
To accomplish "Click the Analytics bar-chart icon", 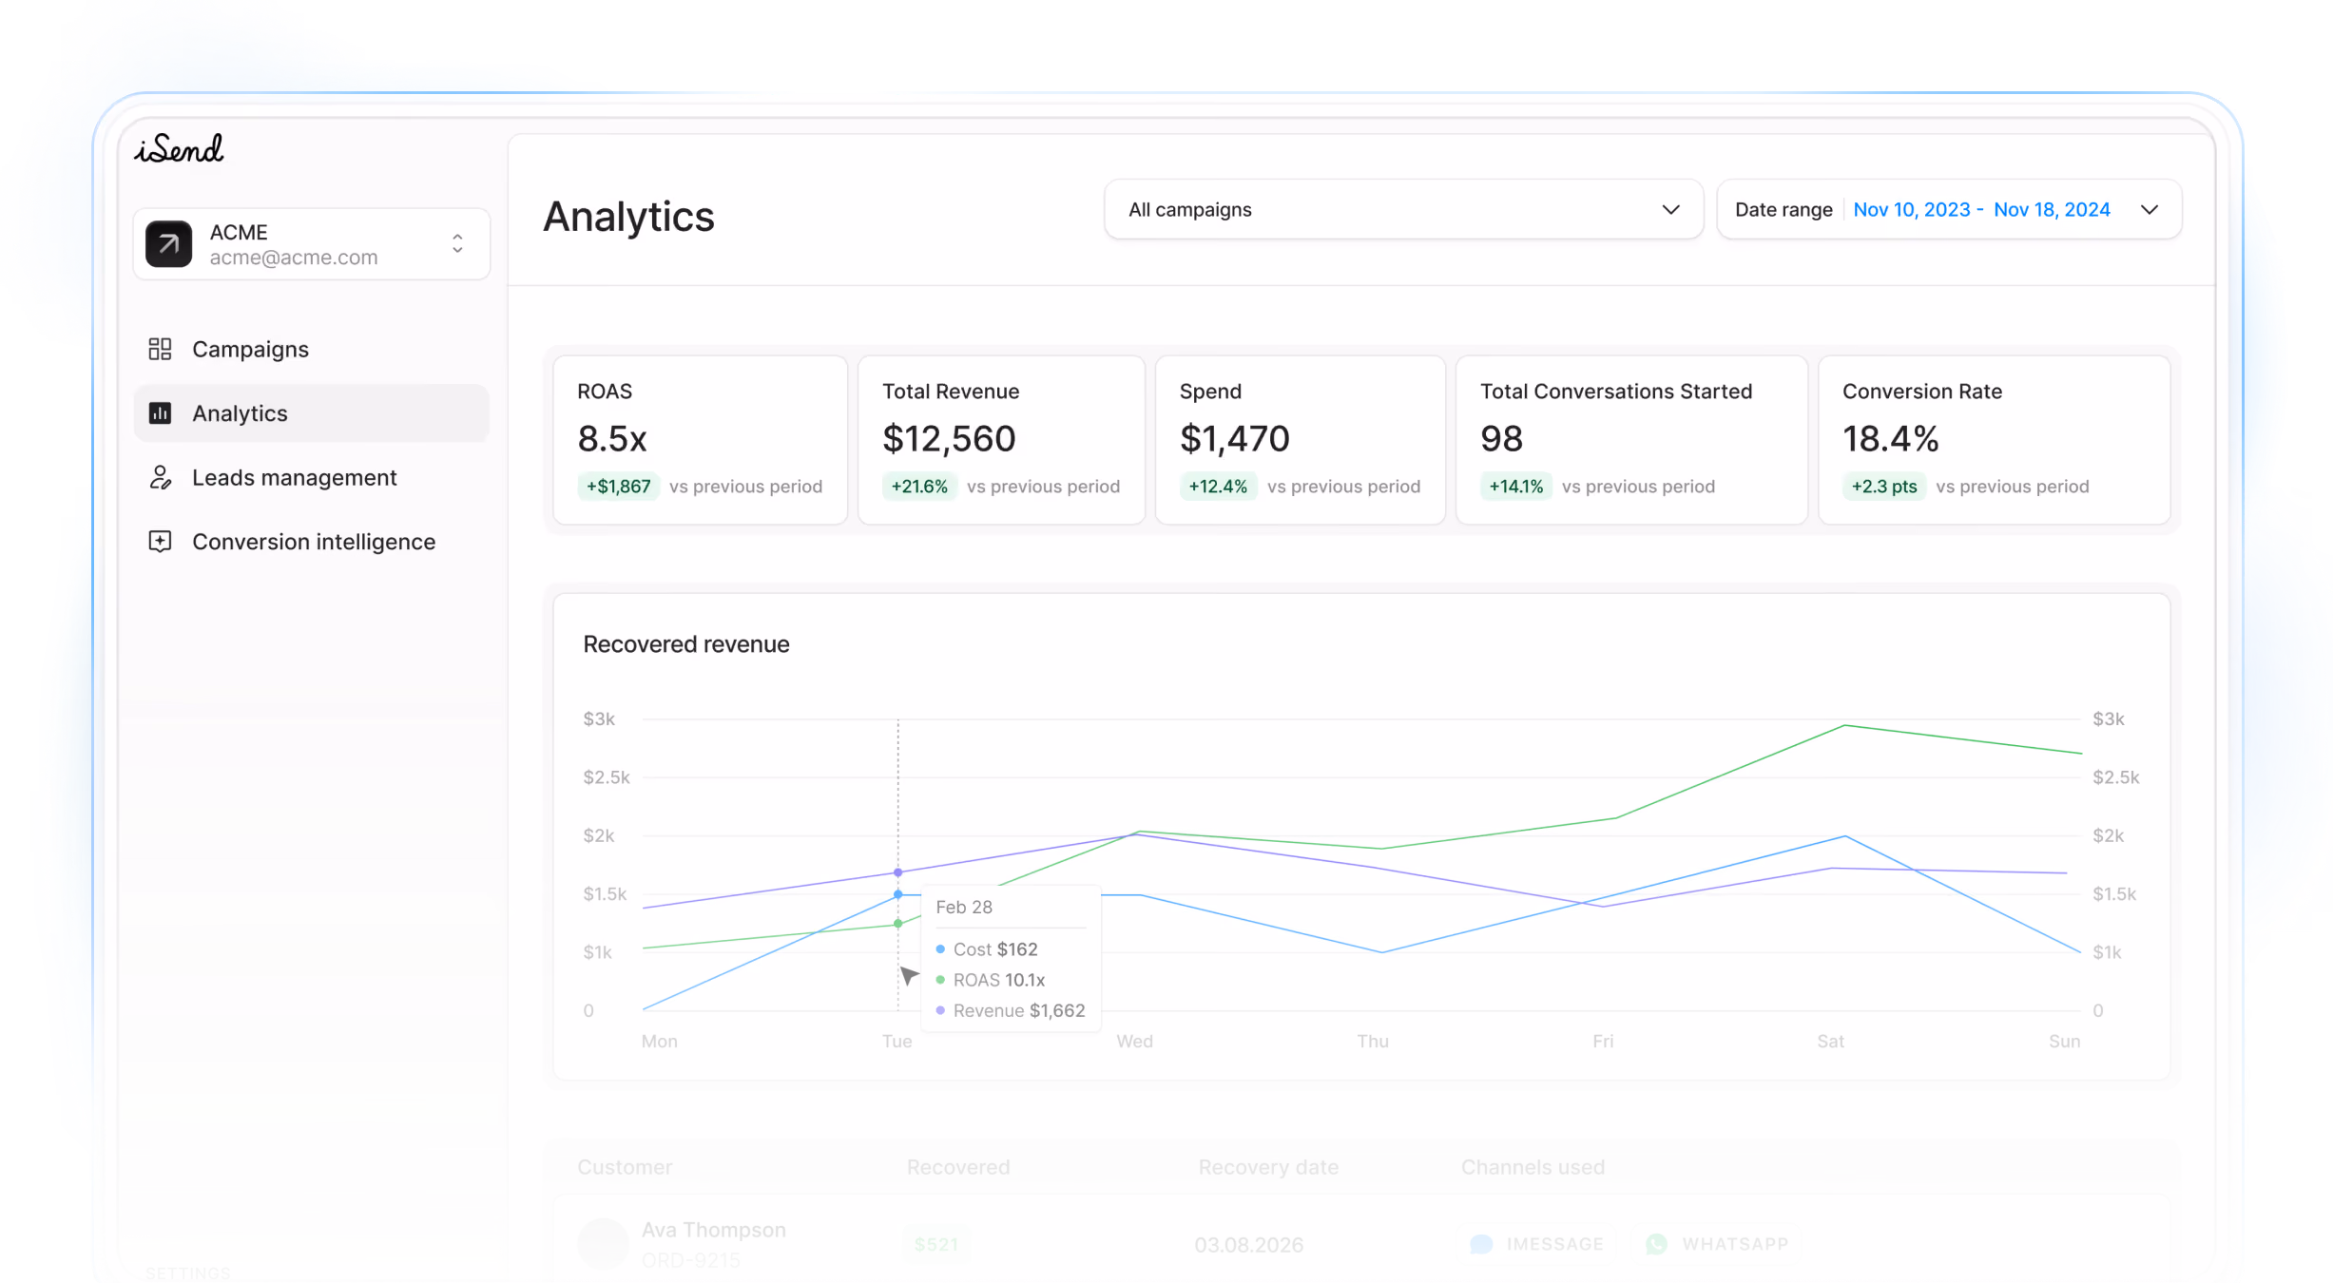I will (160, 413).
